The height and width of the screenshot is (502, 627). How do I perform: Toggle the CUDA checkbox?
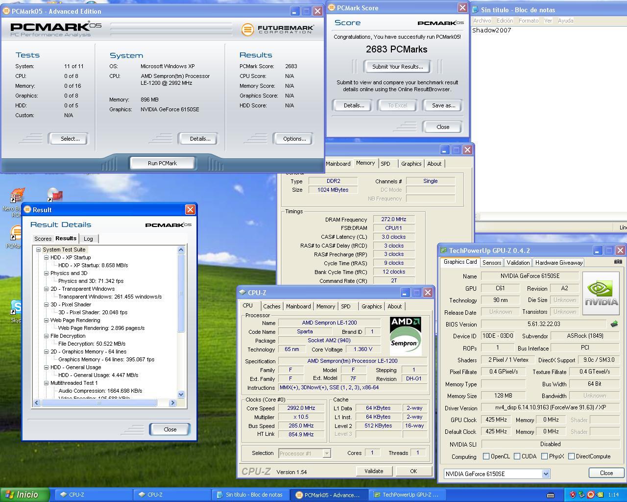pos(517,456)
